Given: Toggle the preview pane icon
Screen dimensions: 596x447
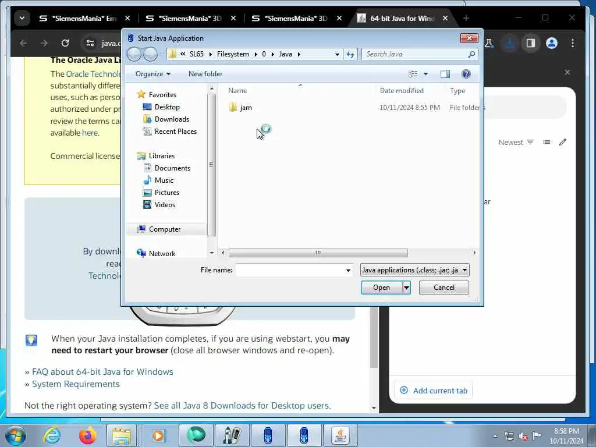Looking at the screenshot, I should point(445,74).
